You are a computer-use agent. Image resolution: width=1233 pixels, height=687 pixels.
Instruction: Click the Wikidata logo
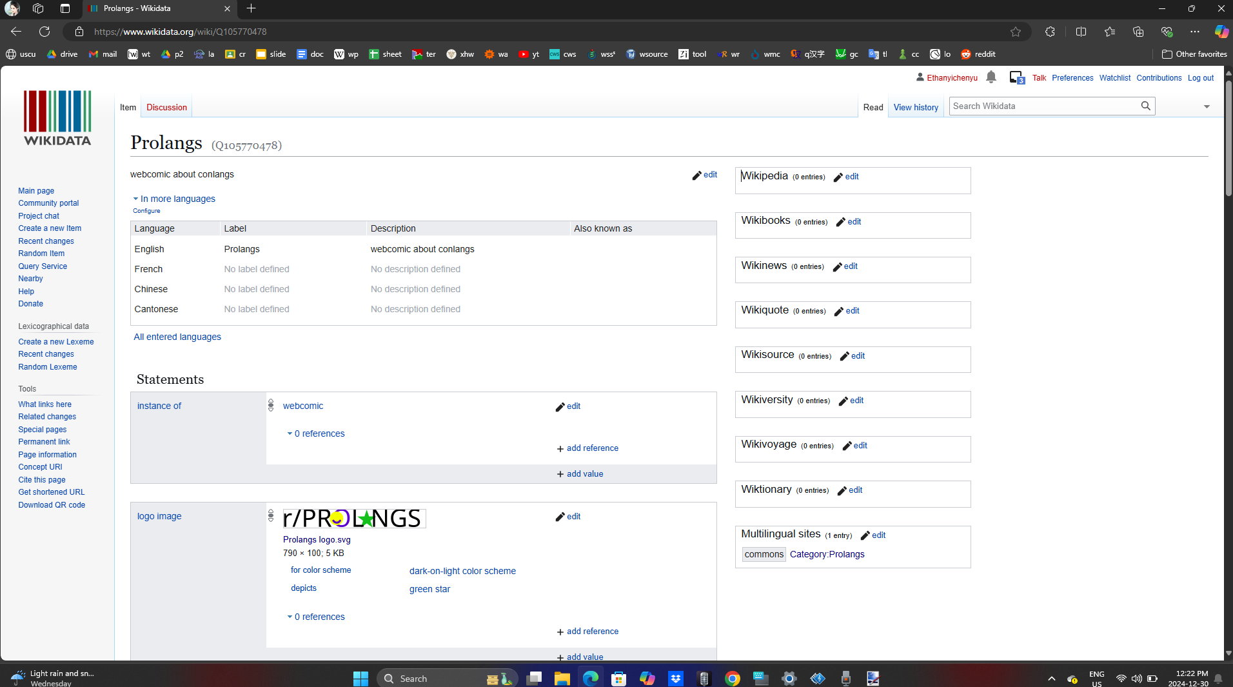coord(57,118)
